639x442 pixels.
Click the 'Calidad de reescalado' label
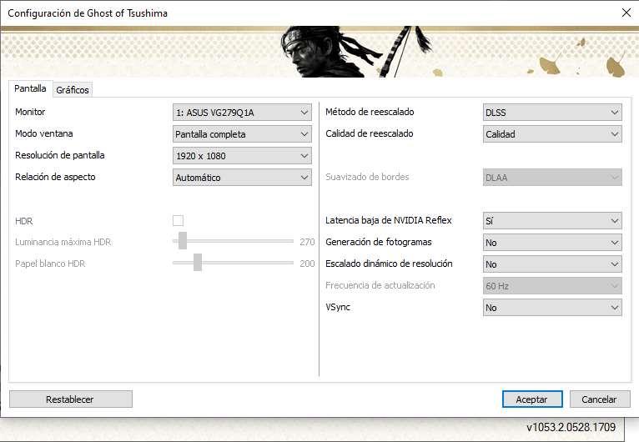370,133
